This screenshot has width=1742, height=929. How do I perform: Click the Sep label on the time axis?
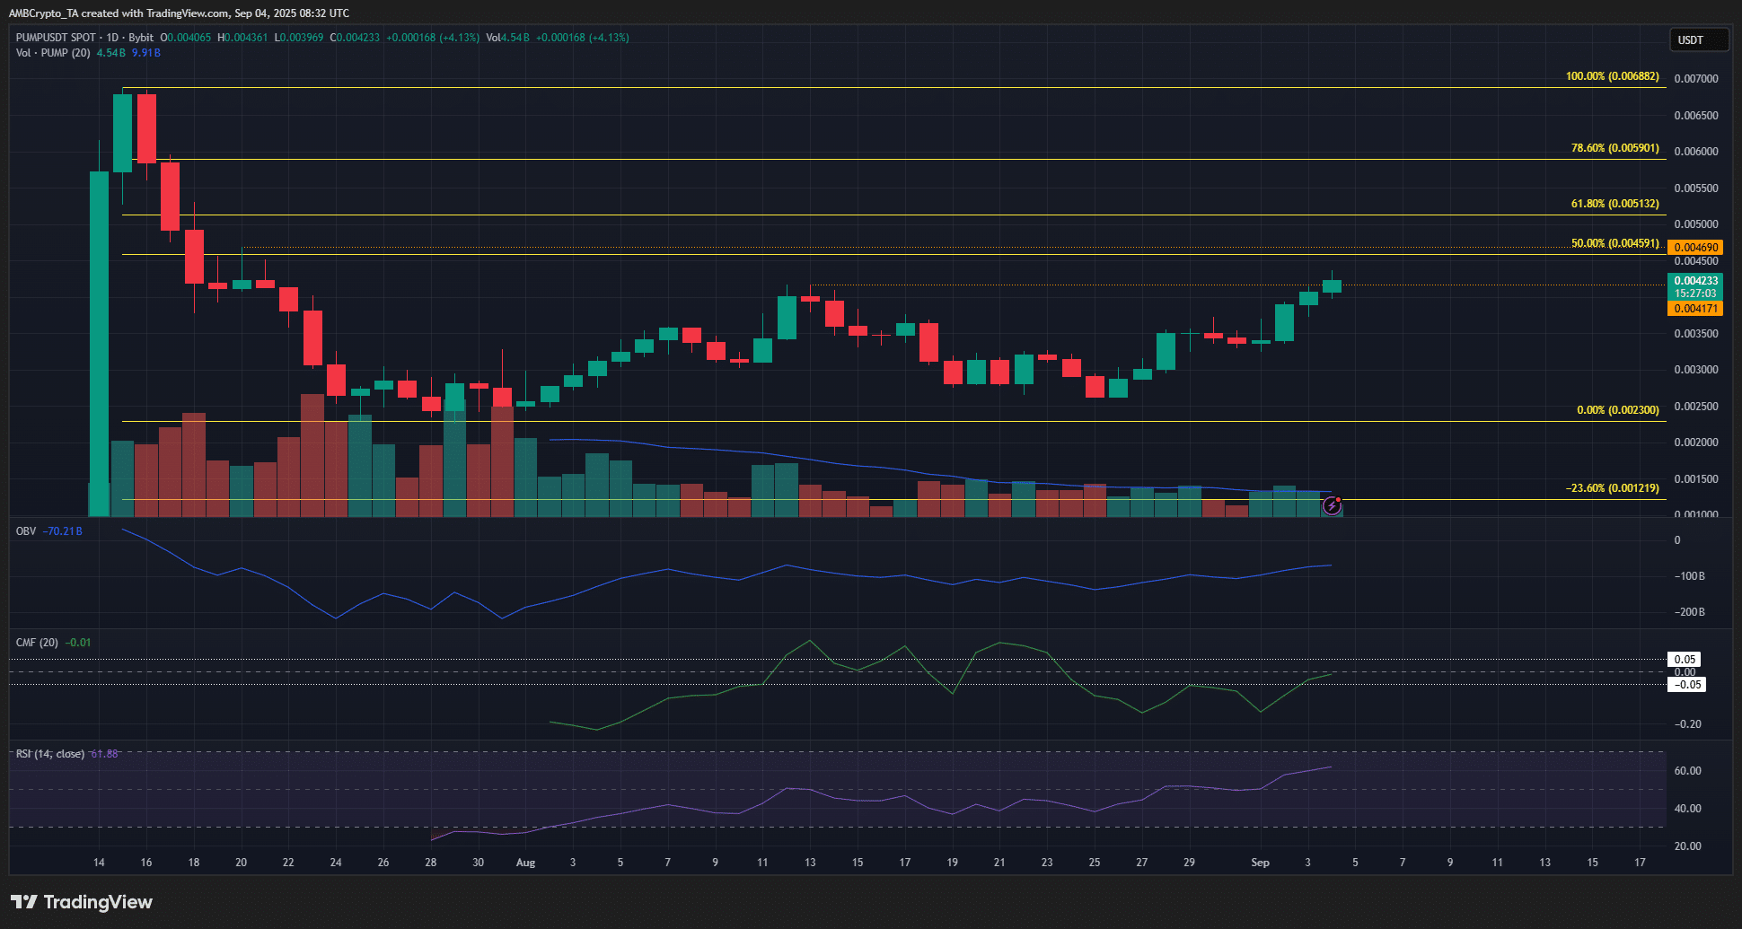tap(1260, 863)
